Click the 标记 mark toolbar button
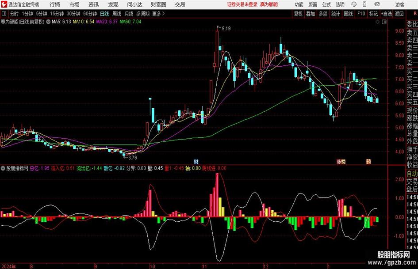 coord(373,14)
